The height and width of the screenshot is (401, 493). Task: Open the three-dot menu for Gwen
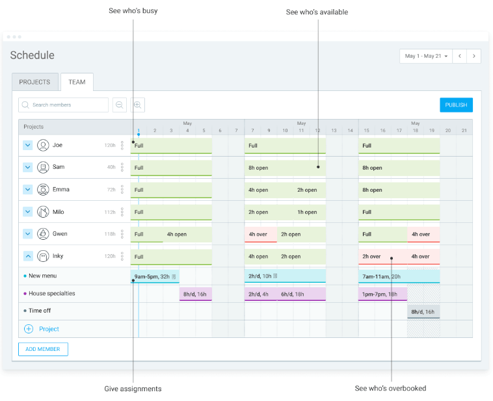click(122, 234)
